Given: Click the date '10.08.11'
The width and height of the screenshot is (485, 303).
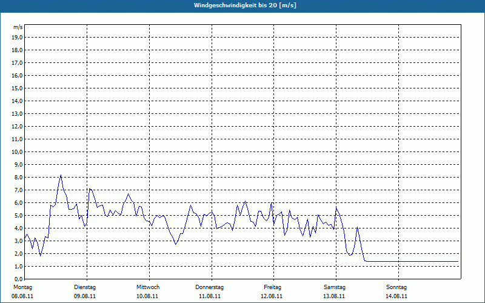Looking at the screenshot, I should click(147, 296).
